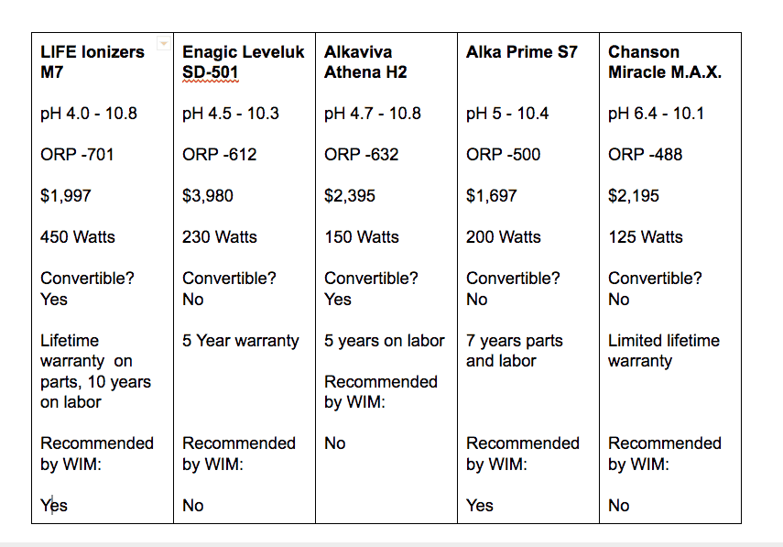Click the $1,697 price in Alka Prime column
This screenshot has height=547, width=783.
tap(492, 196)
